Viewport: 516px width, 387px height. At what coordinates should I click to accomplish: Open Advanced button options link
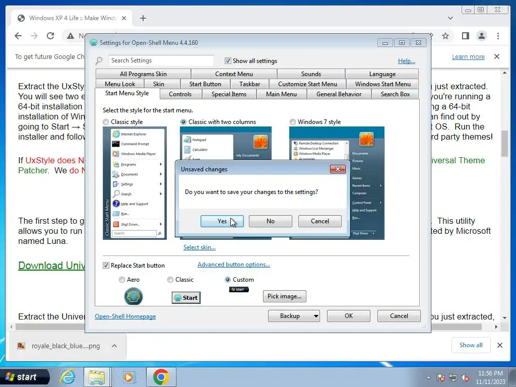coord(234,265)
